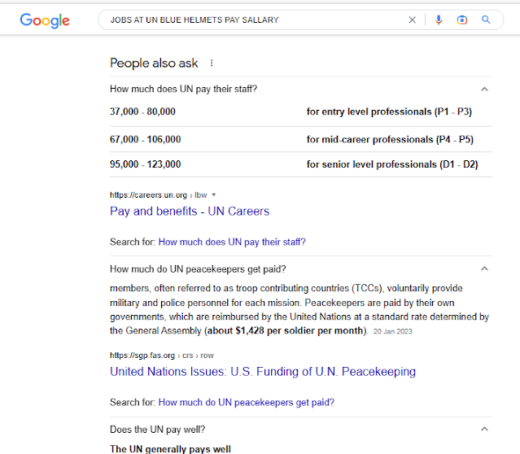Follow 'Search for: How much do UN peacekeepers get paid?' link
520x454 pixels.
pos(247,402)
